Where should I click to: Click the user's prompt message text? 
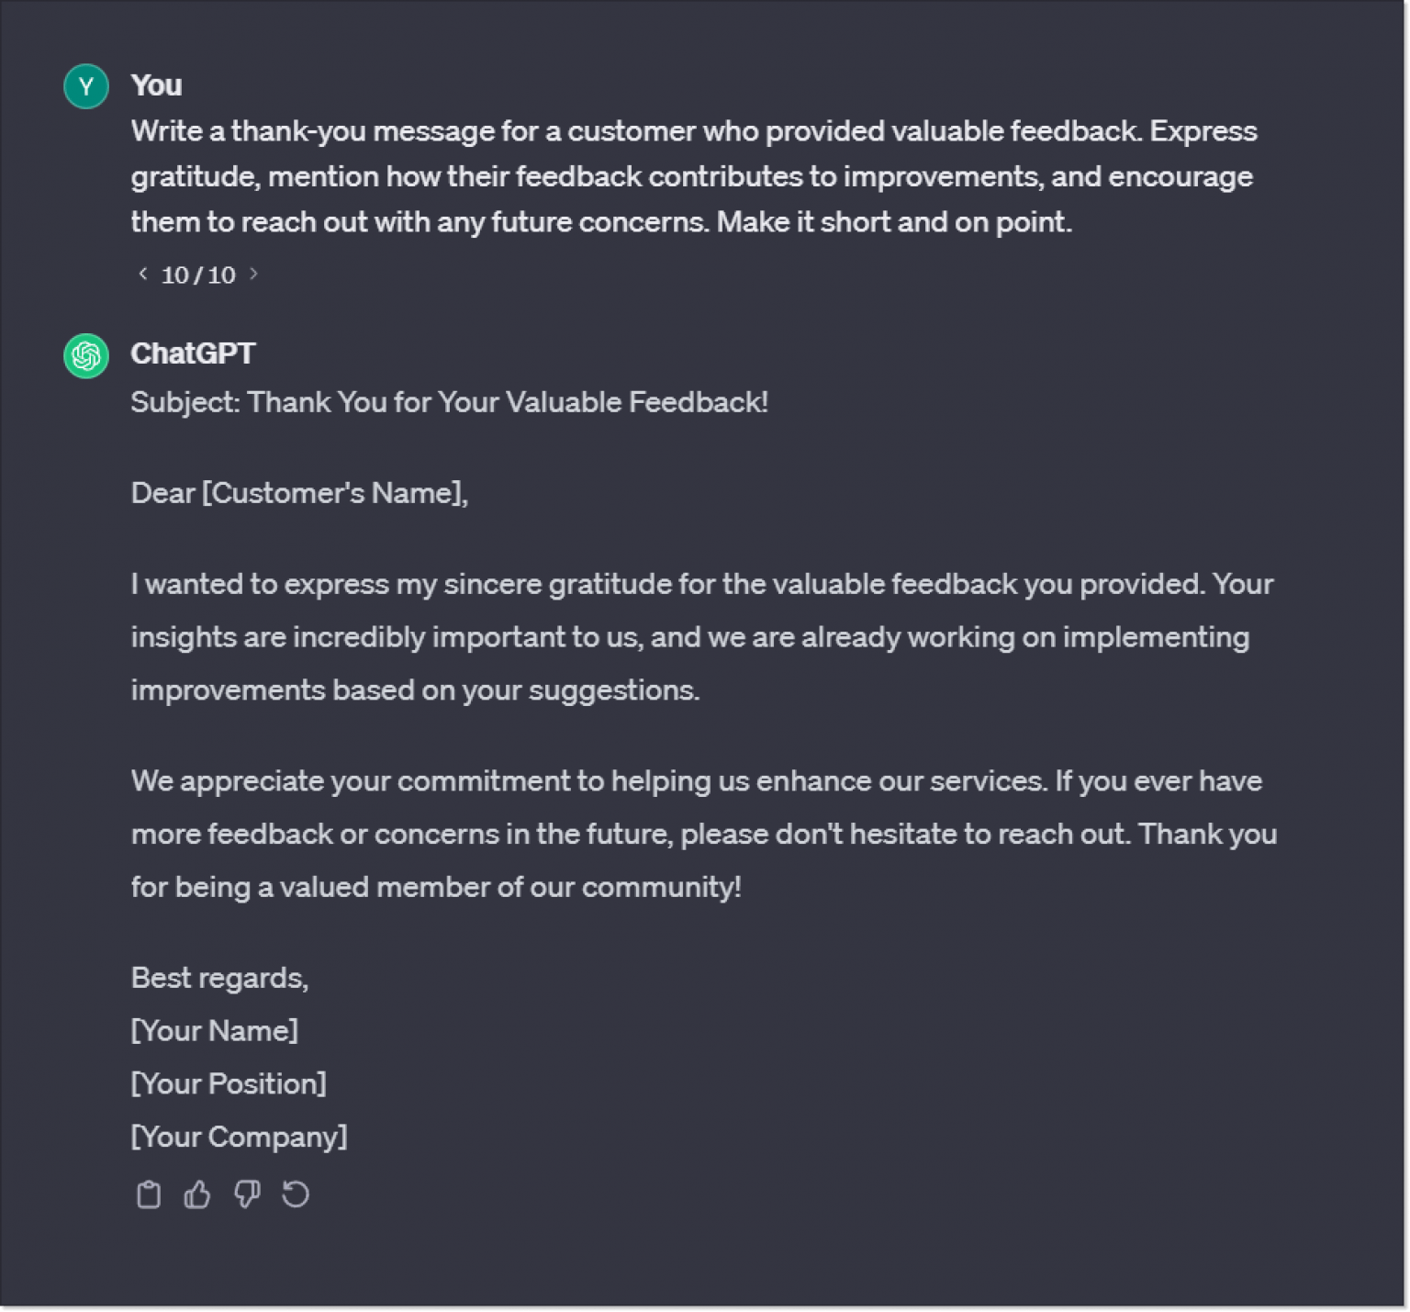695,175
